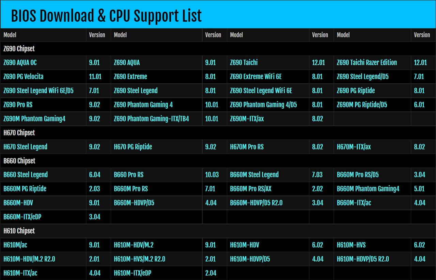
Task: Click the Z690 Chipset section header
Action: [19, 49]
